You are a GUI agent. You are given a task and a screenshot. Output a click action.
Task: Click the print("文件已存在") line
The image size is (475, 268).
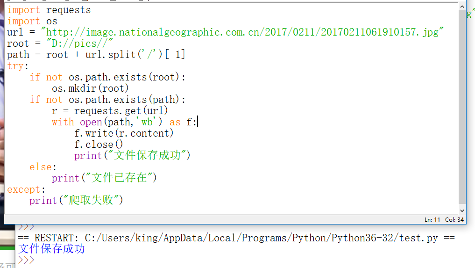tap(104, 178)
